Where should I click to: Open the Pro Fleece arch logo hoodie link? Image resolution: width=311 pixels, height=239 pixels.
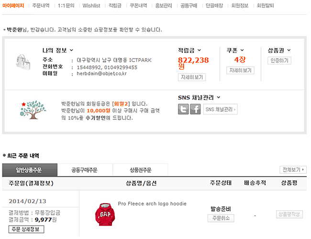point(152,204)
